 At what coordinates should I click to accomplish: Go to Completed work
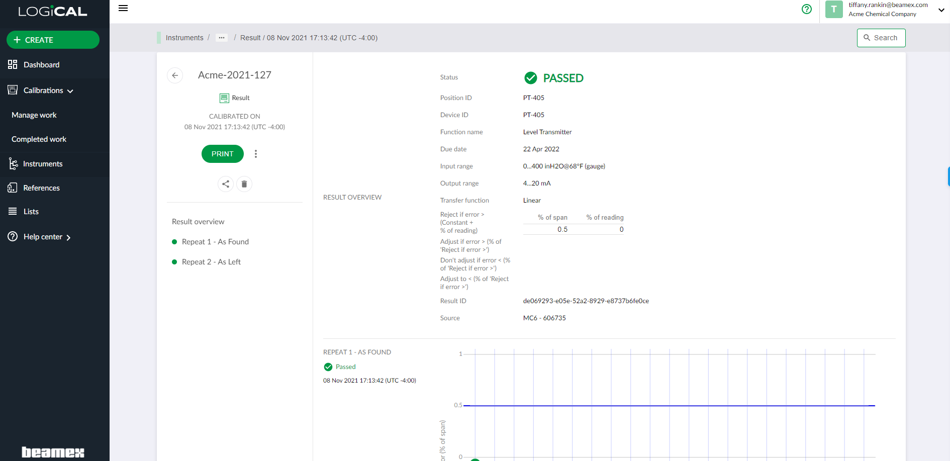39,139
